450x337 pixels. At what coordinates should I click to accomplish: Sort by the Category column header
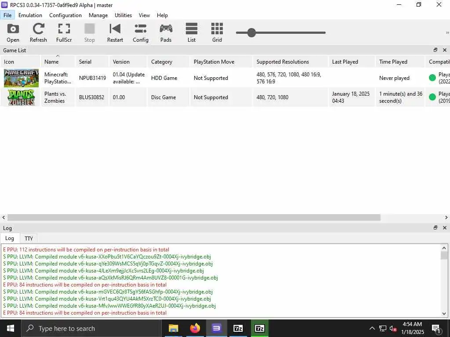click(169, 61)
